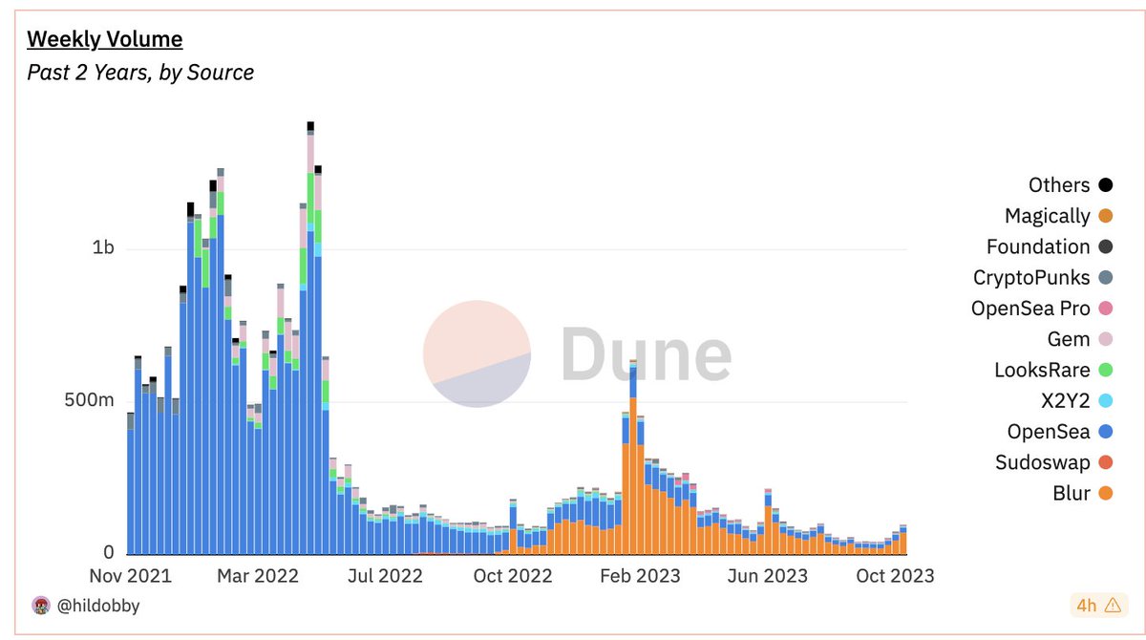Viewport: 1146px width, 640px height.
Task: Toggle the OpenSea Pro legend entry
Action: [x=1043, y=309]
